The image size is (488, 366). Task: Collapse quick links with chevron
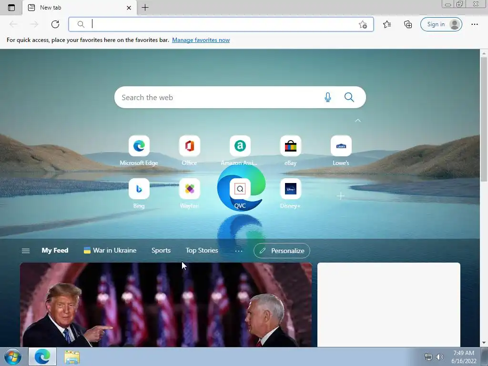pyautogui.click(x=358, y=121)
